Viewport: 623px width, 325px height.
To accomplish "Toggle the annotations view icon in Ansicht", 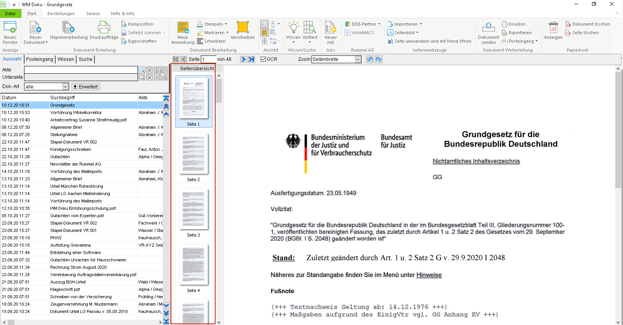I will 265,33.
